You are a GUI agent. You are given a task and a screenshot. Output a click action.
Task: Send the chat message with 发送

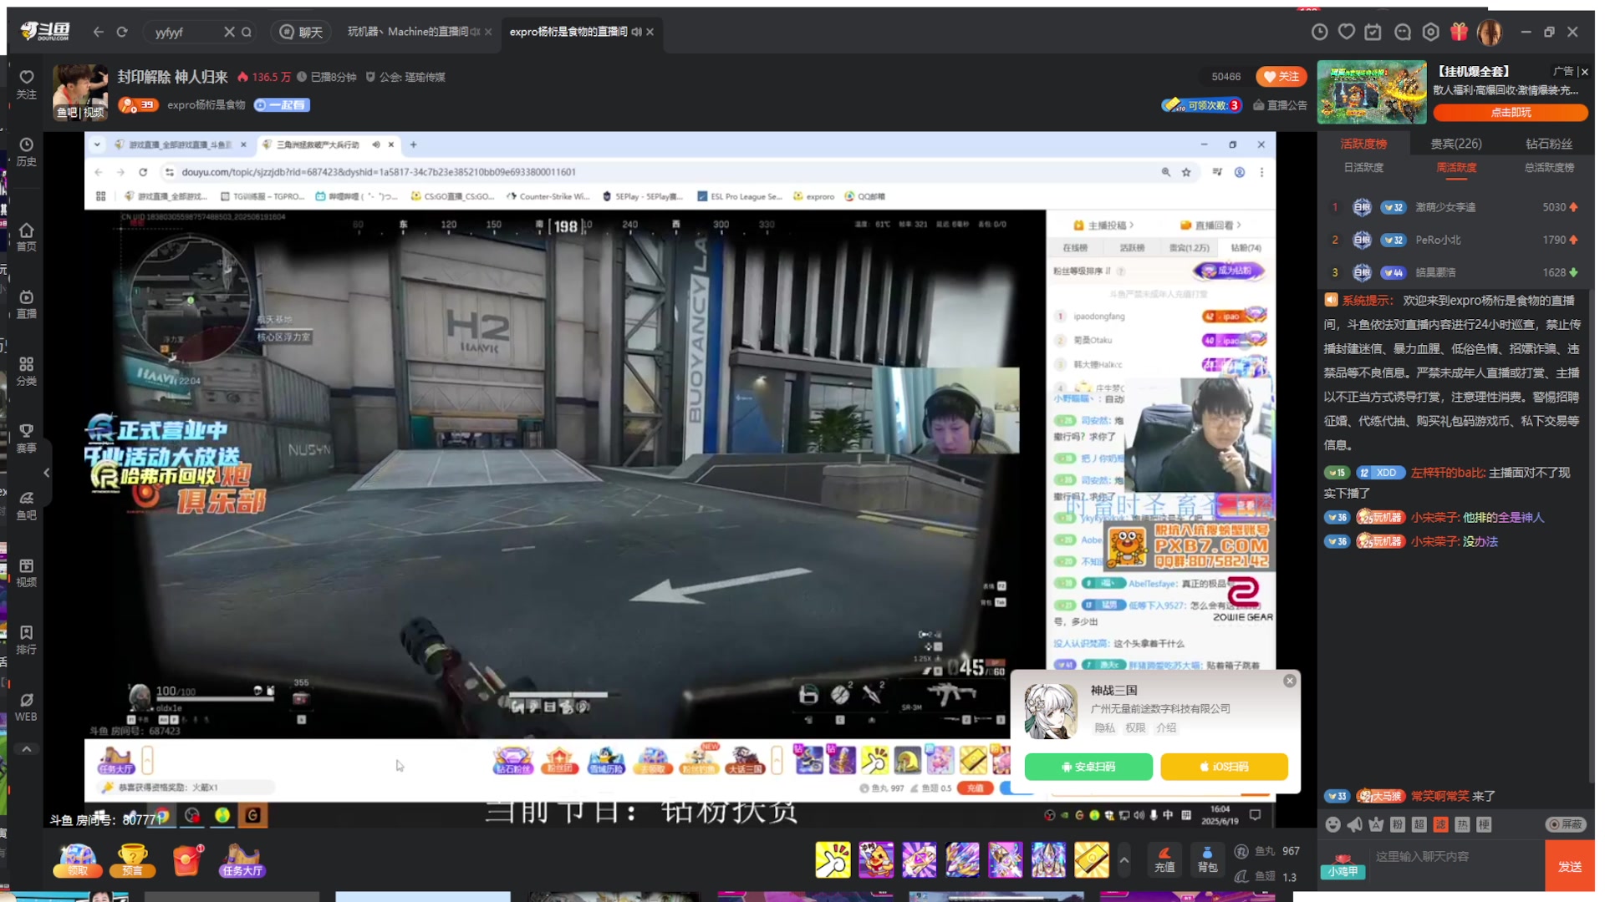(x=1569, y=867)
